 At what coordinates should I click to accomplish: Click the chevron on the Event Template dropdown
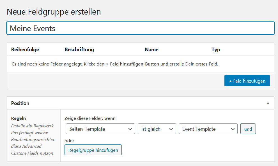click(x=233, y=129)
